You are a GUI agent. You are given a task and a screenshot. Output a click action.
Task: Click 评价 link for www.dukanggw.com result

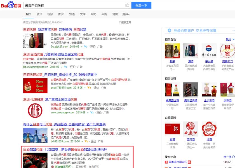point(99,113)
